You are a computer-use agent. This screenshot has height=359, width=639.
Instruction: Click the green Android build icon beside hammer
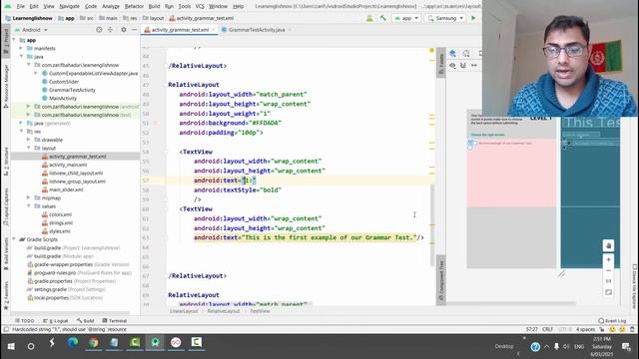pyautogui.click(x=369, y=18)
